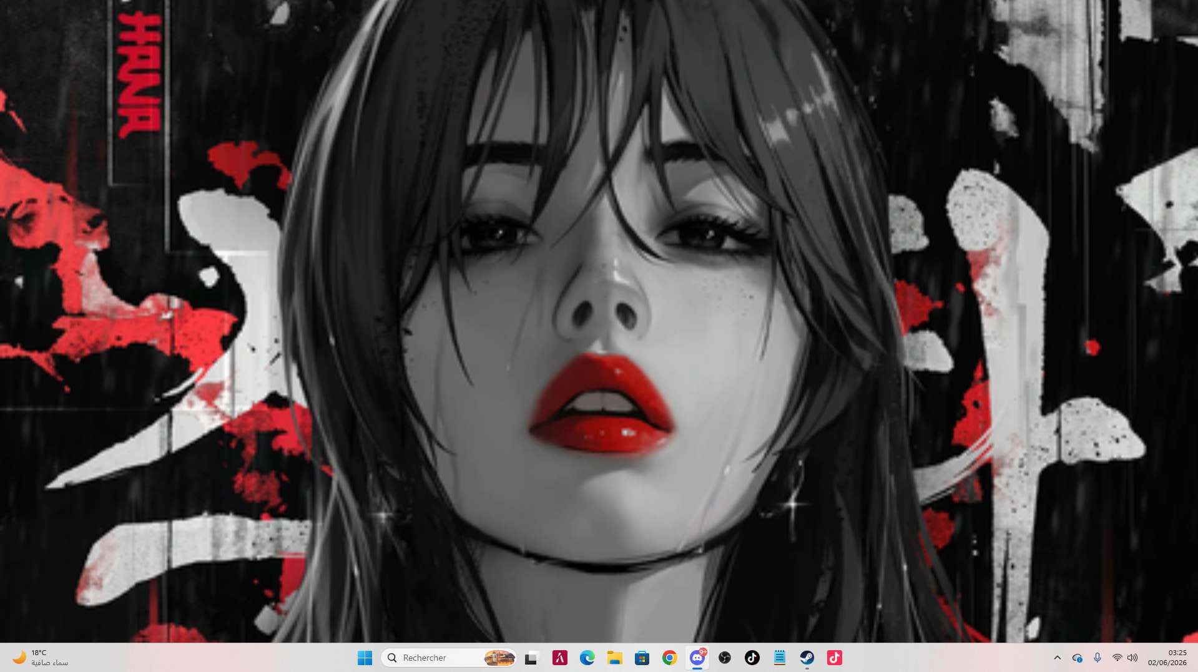This screenshot has height=672, width=1198.
Task: Open the clock and date 03:25
Action: (x=1167, y=658)
